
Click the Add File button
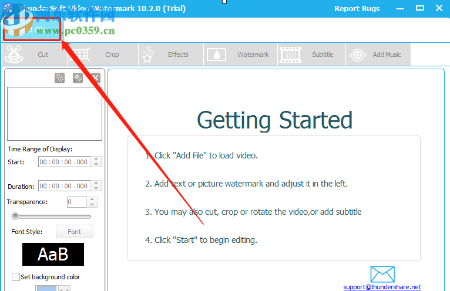point(32,29)
